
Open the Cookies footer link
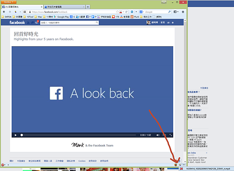click(x=82, y=161)
